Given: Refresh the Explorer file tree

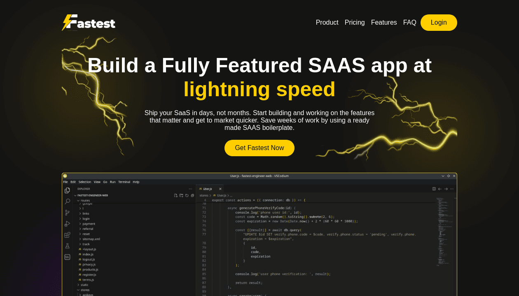Looking at the screenshot, I should point(187,195).
